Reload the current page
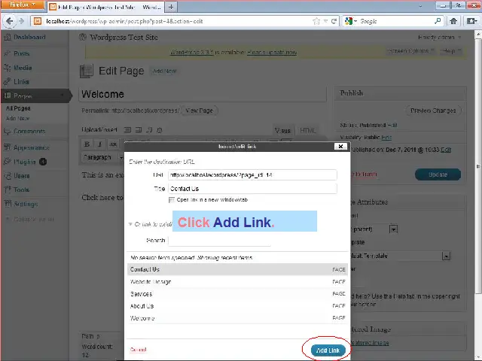 point(334,21)
